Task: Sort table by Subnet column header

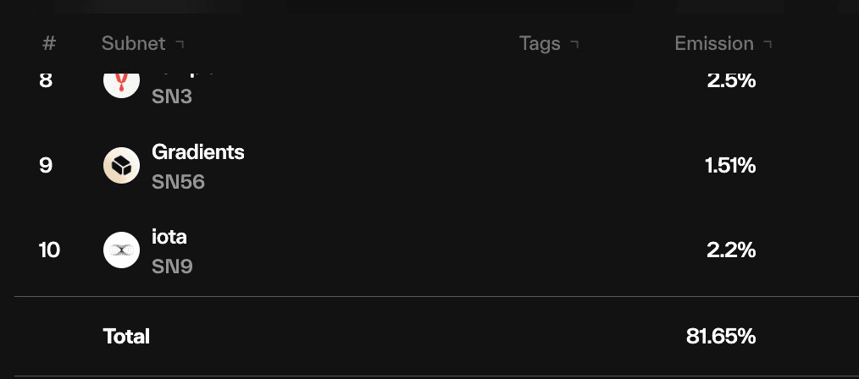Action: click(x=134, y=43)
